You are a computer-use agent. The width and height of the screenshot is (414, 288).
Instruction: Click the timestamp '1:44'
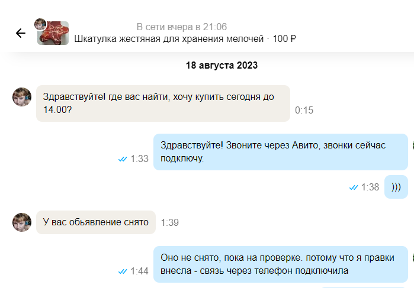[x=139, y=271]
